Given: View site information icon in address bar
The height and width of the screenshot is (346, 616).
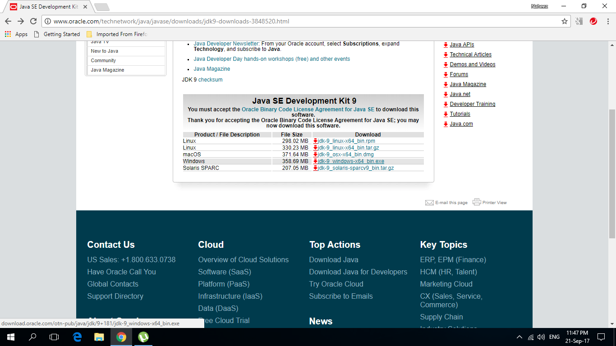Looking at the screenshot, I should pos(48,21).
